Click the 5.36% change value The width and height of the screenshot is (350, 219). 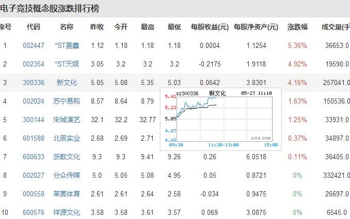click(297, 45)
